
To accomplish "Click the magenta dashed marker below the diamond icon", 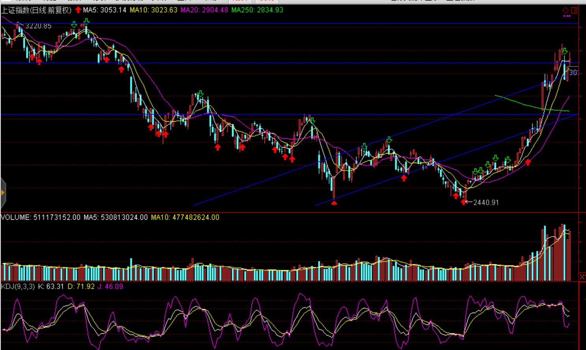I will click(567, 16).
